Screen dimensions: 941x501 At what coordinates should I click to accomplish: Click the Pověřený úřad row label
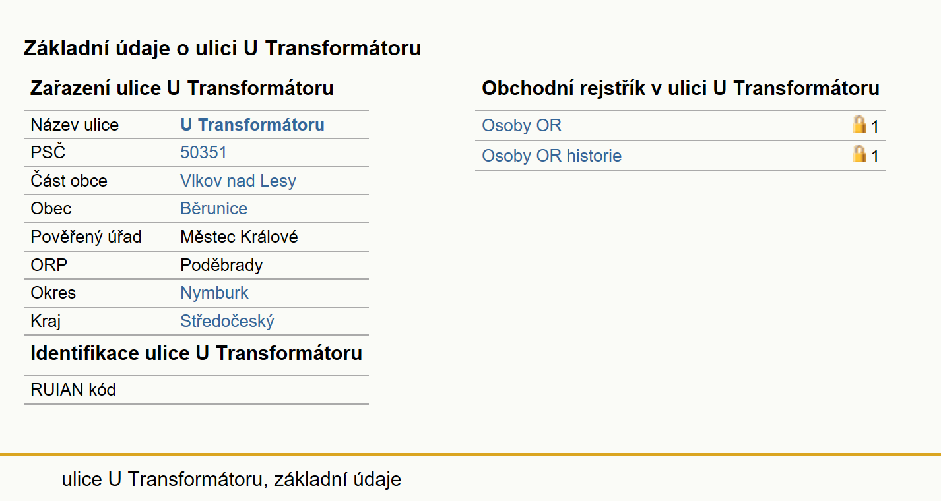tap(86, 237)
